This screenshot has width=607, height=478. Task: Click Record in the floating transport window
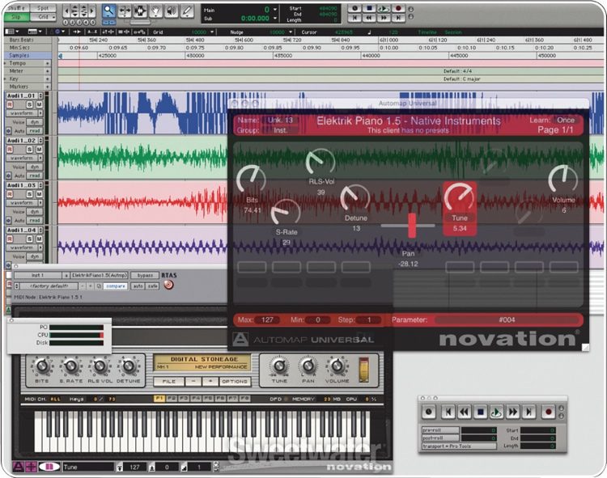(x=548, y=412)
